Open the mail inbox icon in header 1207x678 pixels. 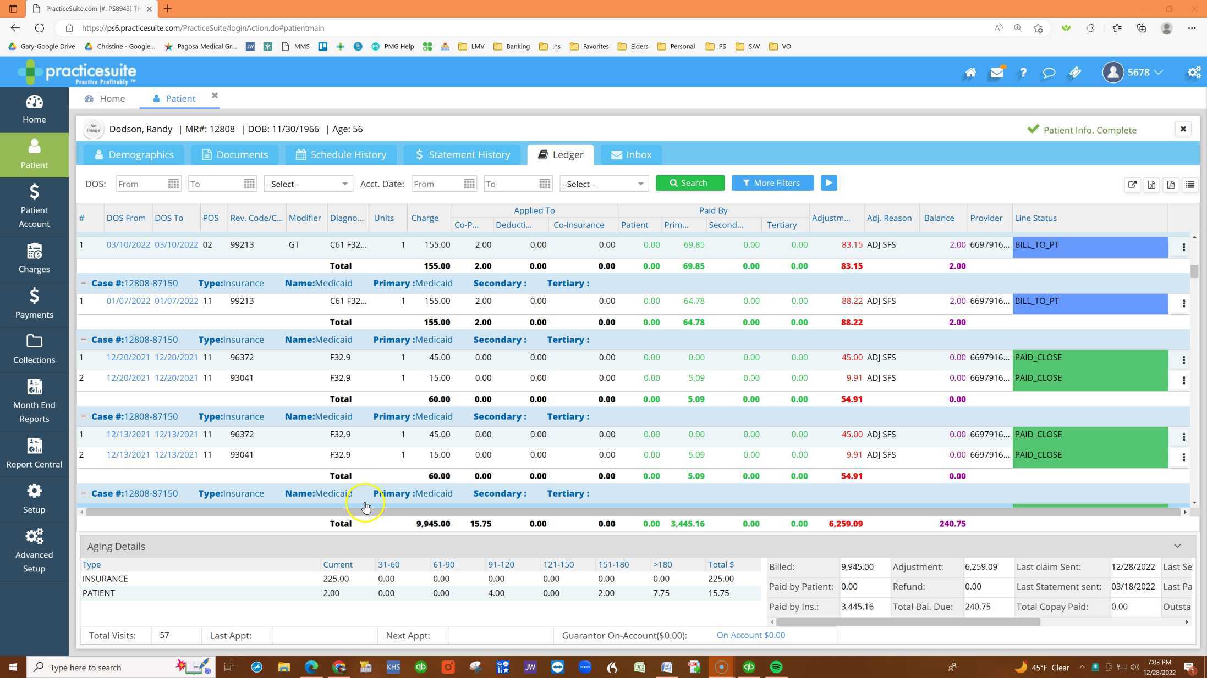[996, 73]
